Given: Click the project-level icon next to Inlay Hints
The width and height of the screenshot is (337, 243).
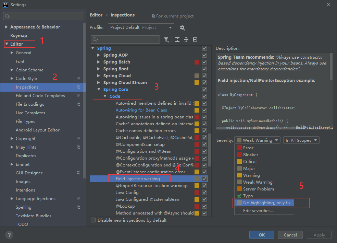Looking at the screenshot, I should (x=79, y=147).
